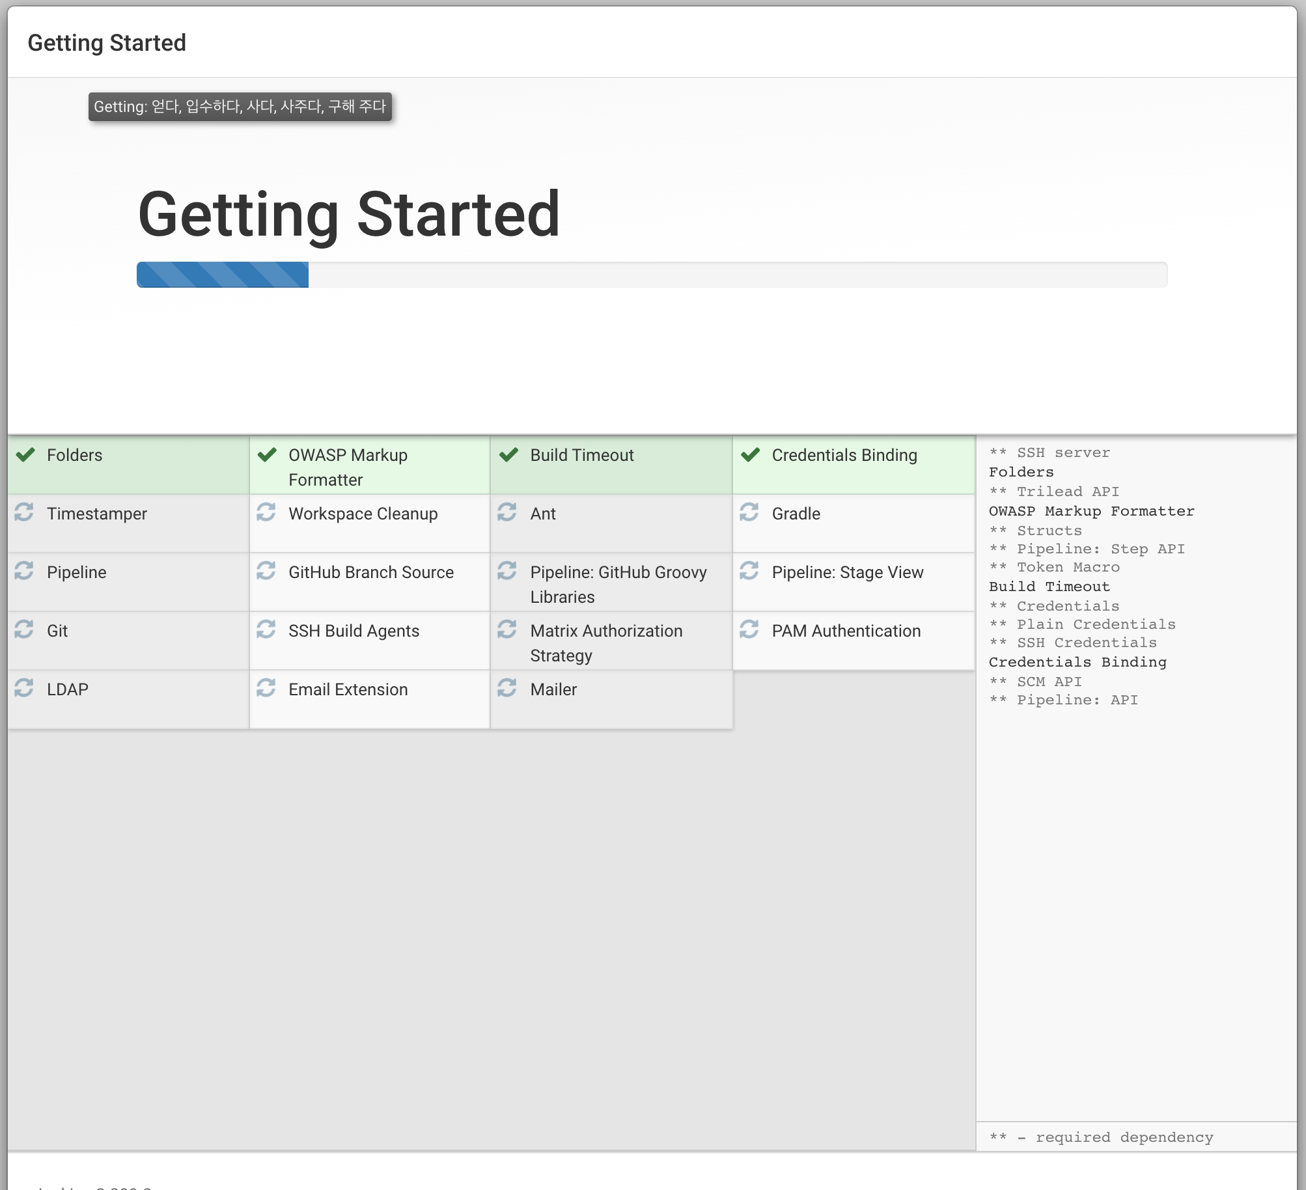The image size is (1306, 1190).
Task: Click the Korean translation tooltip for Getting
Action: pyautogui.click(x=240, y=107)
